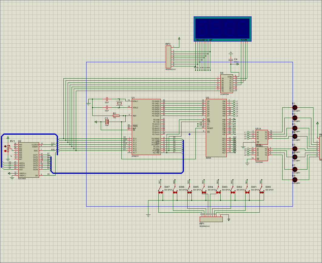This screenshot has height=263, width=322.
Task: Click lower red adjust button of RV1
Action: 5,151
